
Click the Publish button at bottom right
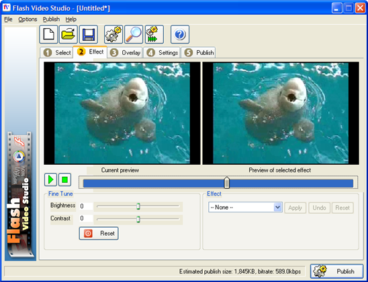pos(337,271)
